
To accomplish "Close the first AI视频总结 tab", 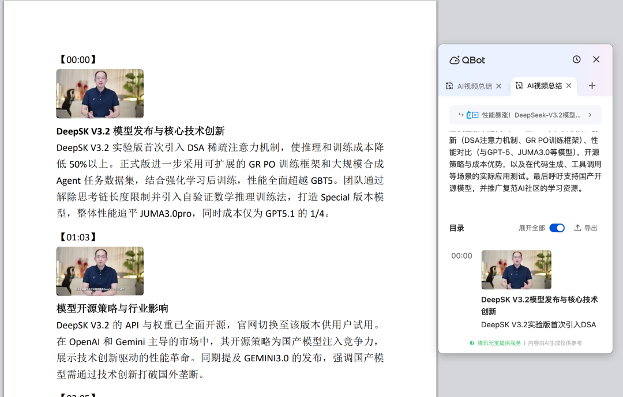I will pos(498,86).
